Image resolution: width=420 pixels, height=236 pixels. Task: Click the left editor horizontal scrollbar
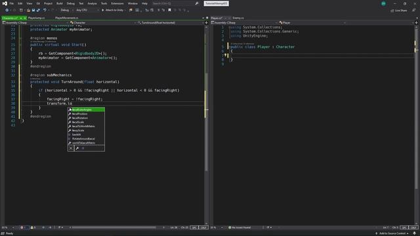pyautogui.click(x=114, y=227)
